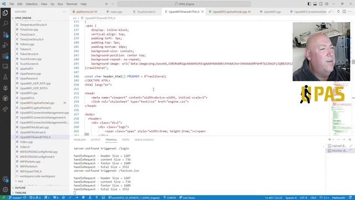Switch PlatformIO project environment in status bar
Image resolution: width=355 pixels, height=200 pixels.
click(134, 198)
